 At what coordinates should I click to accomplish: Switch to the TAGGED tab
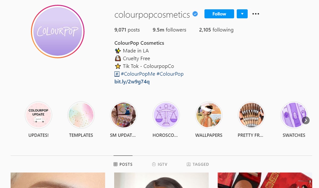(198, 164)
